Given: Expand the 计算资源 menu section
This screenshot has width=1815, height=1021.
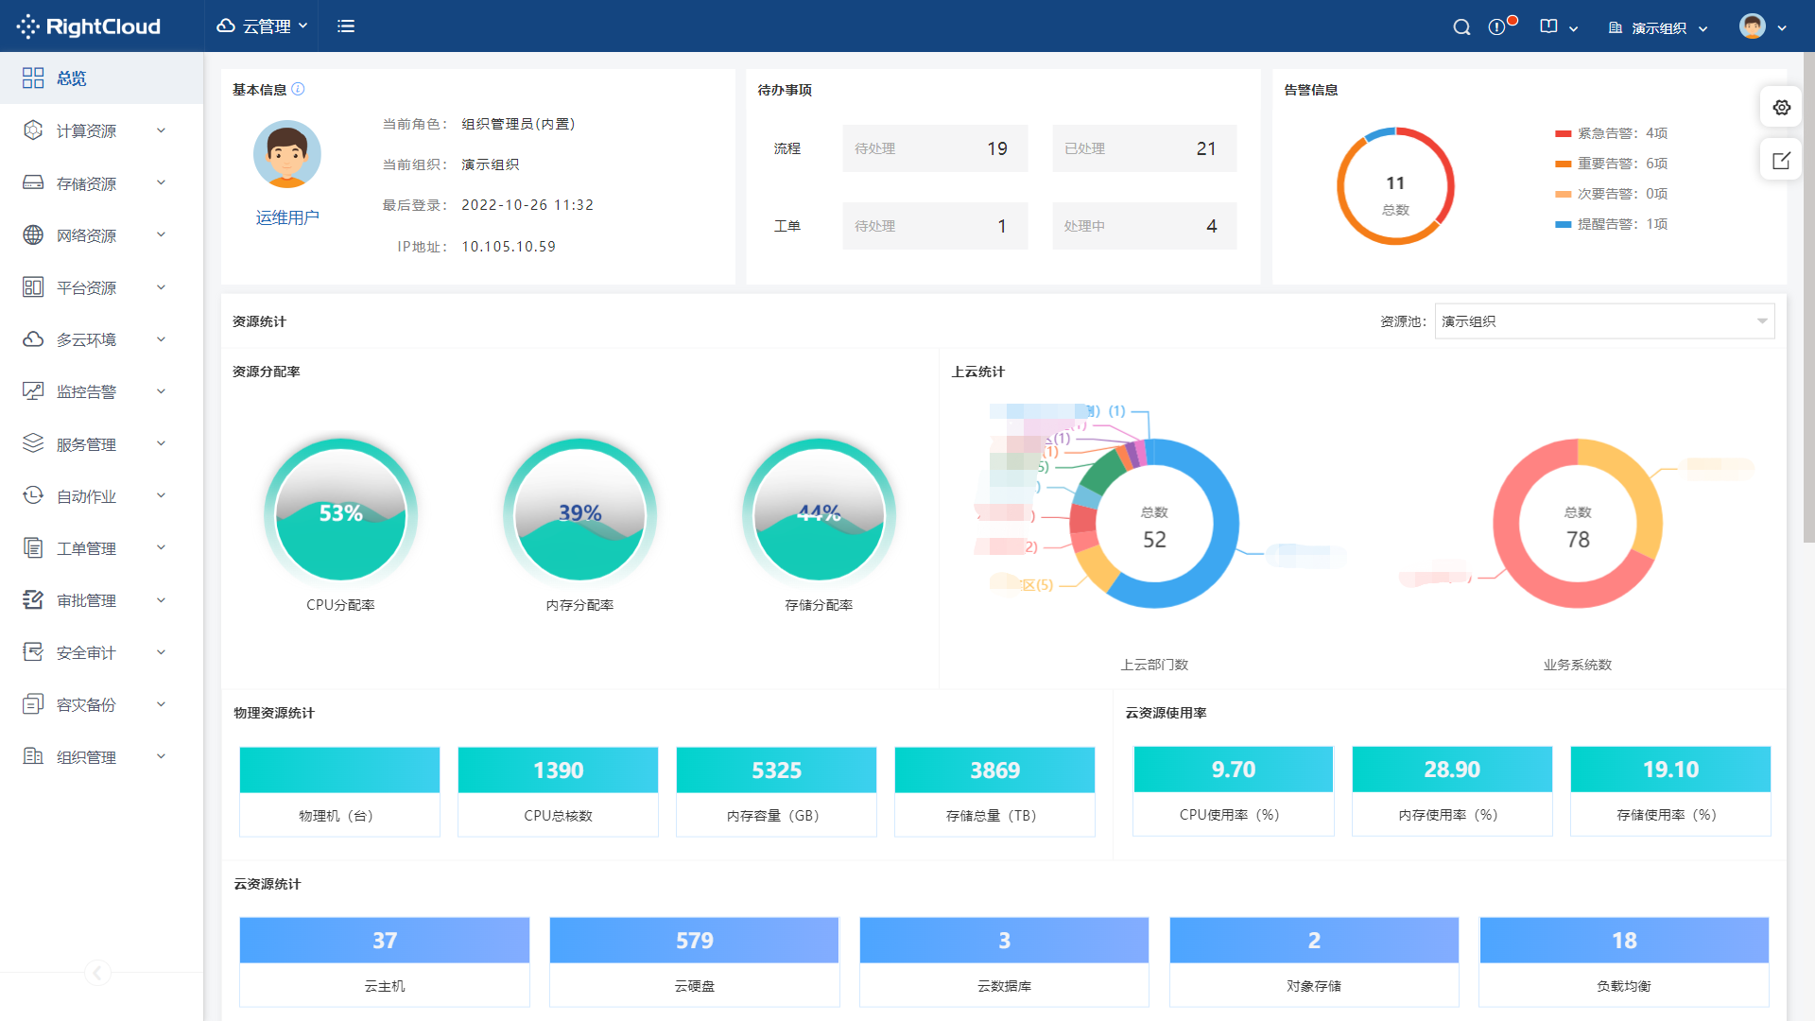Looking at the screenshot, I should tap(94, 130).
